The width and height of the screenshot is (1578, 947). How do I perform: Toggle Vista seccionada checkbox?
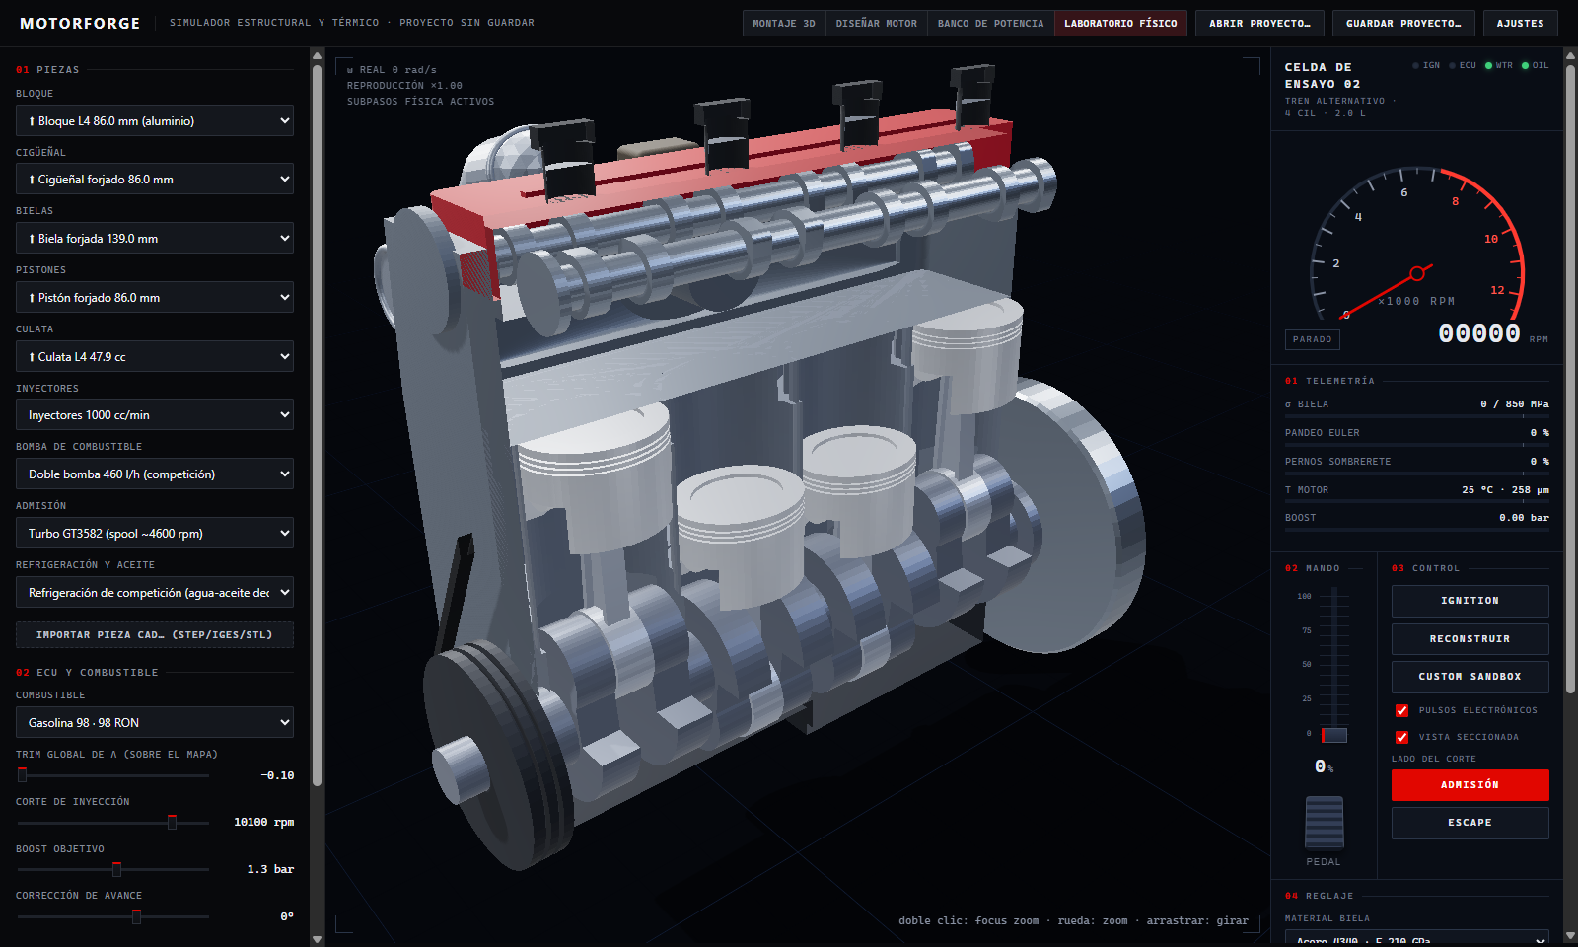(1401, 737)
